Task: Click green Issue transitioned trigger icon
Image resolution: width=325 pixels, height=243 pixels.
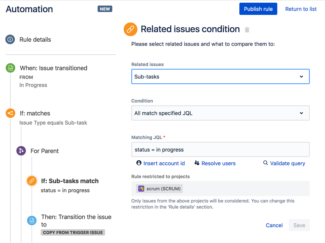Action: tap(10, 68)
